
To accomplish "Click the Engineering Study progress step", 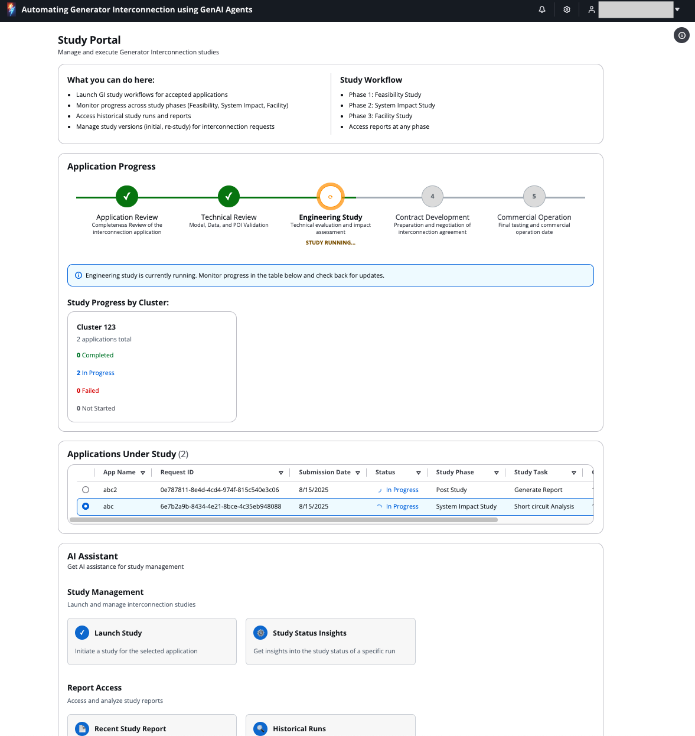I will point(331,197).
